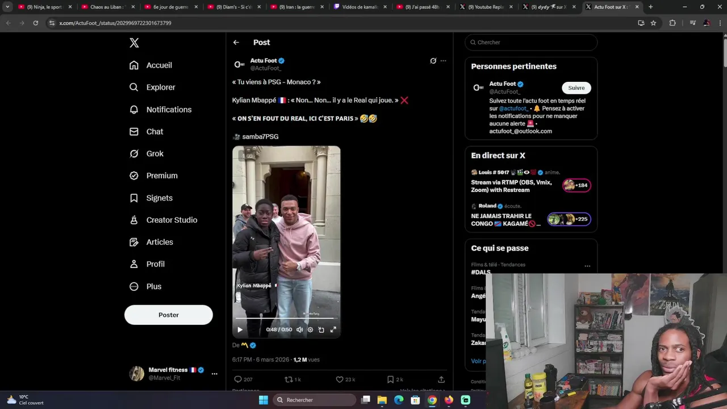
Task: Bookmark the post with 2 k icon
Action: 395,379
